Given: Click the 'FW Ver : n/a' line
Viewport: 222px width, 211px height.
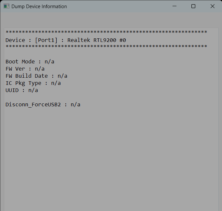Looking at the screenshot, I should click(25, 69).
